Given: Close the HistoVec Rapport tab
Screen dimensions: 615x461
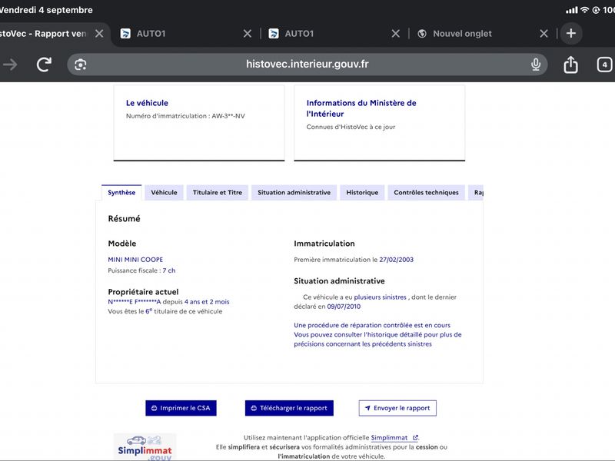Looking at the screenshot, I should click(99, 34).
